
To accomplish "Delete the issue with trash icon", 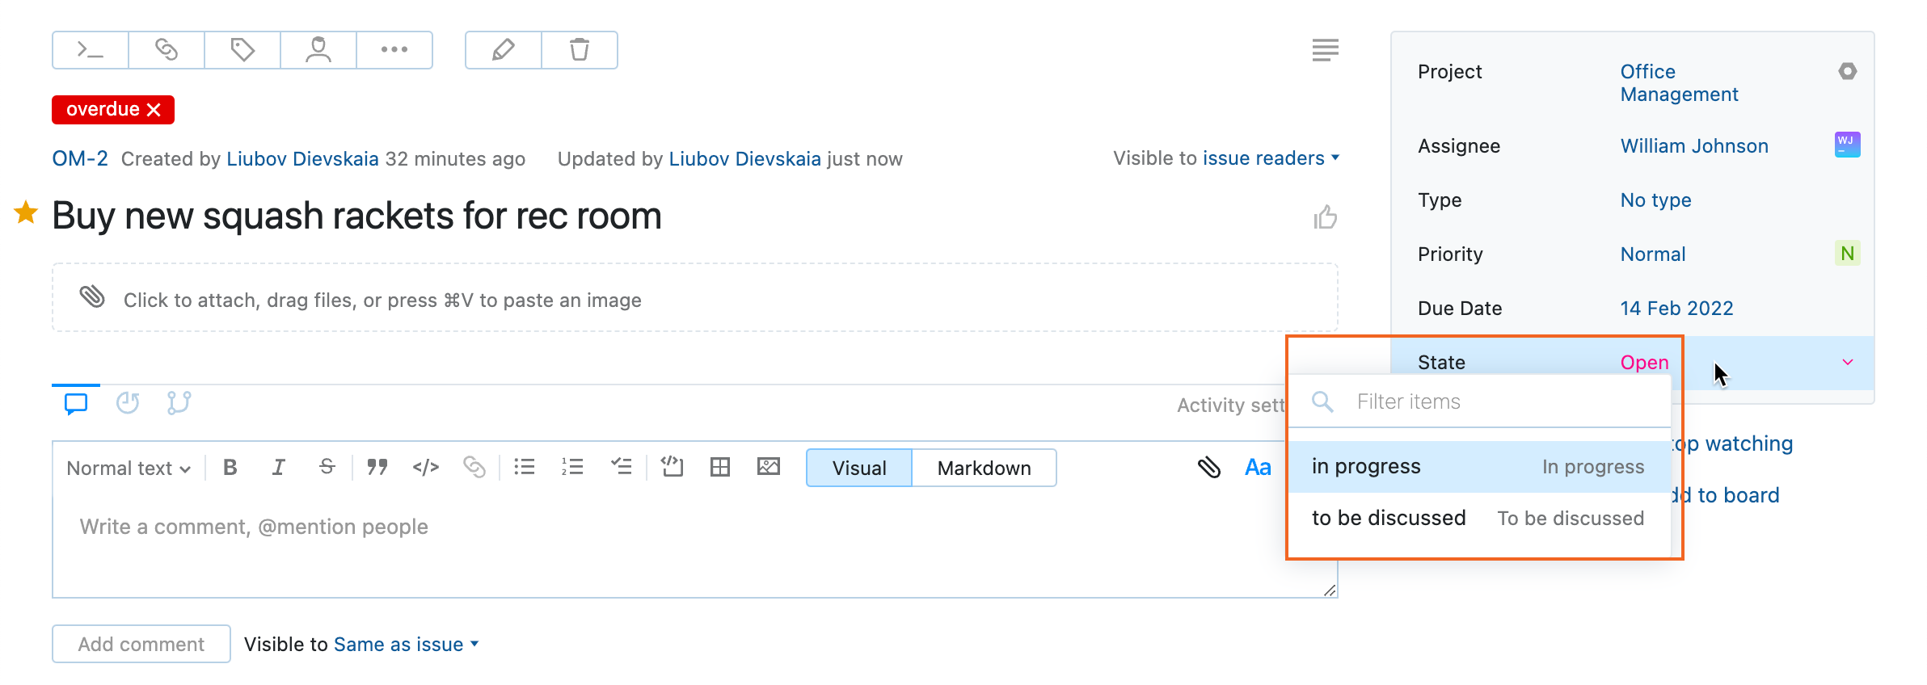I will click(580, 50).
